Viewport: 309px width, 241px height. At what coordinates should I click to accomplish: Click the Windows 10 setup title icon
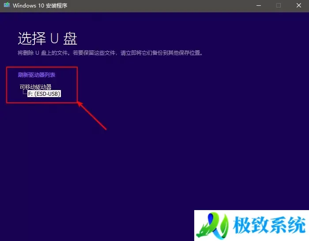[x=7, y=5]
